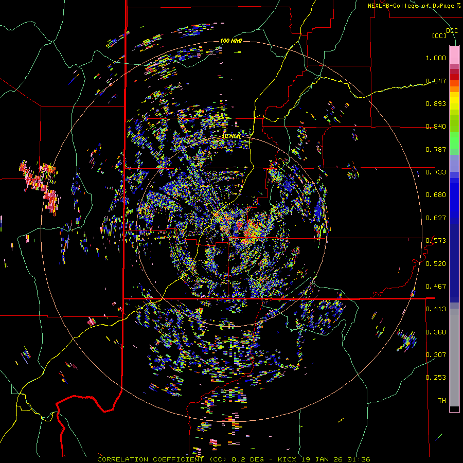Screen dimensions: 463x463
Task: Pick the pink top color bar segment
Action: tap(454, 55)
